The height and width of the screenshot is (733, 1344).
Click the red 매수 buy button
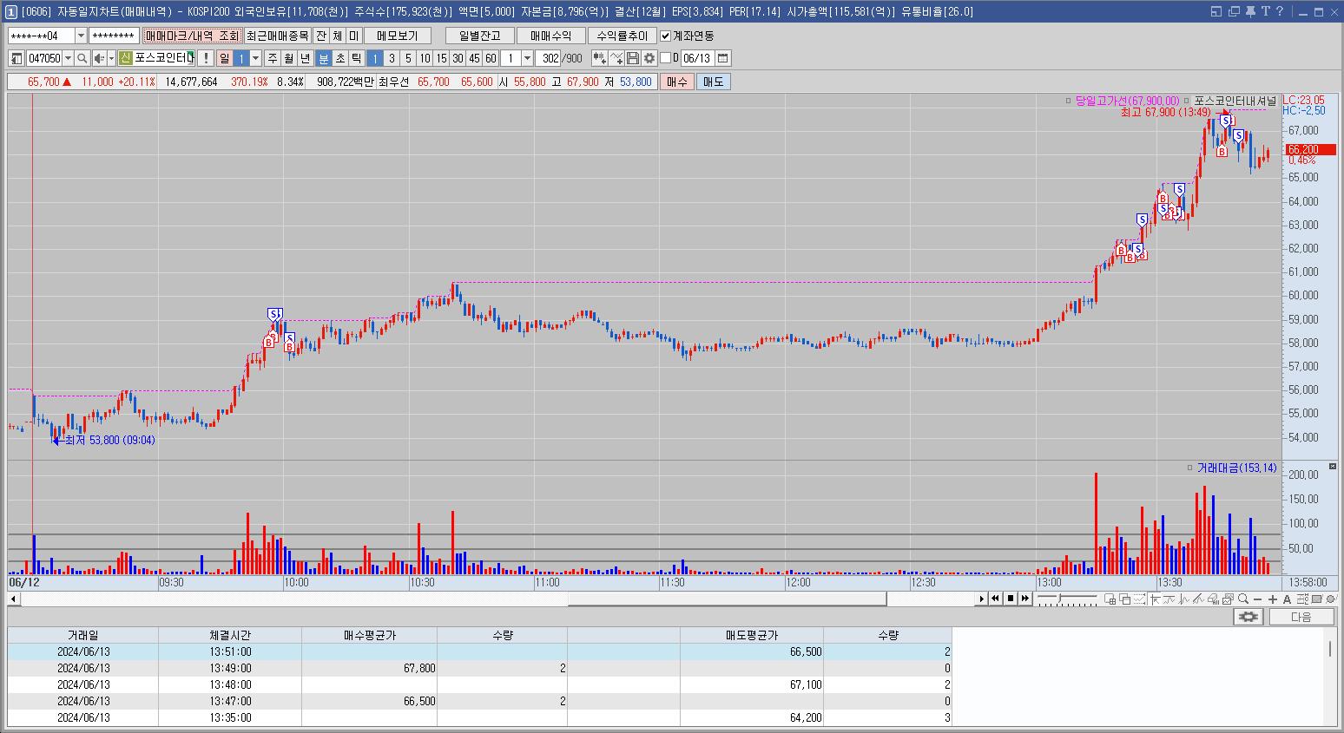pyautogui.click(x=676, y=82)
